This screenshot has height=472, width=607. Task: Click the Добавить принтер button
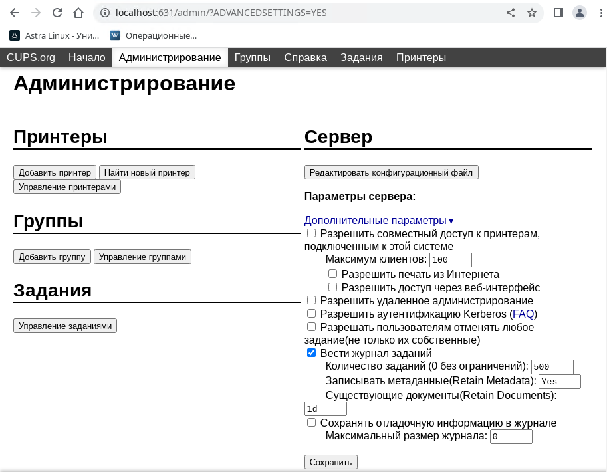click(x=55, y=172)
